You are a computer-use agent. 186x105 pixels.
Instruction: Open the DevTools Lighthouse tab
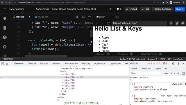(115, 64)
